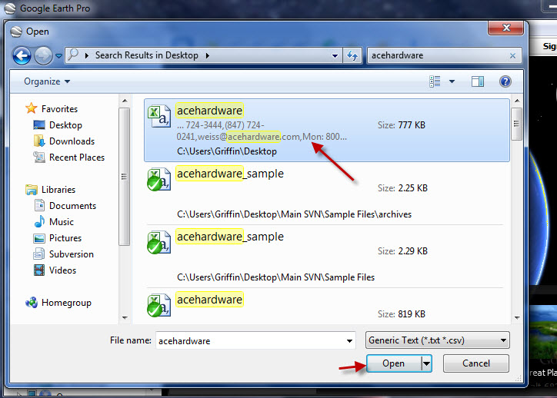Viewport: 557px width, 398px height.
Task: Click the Favorites star icon
Action: pos(32,108)
